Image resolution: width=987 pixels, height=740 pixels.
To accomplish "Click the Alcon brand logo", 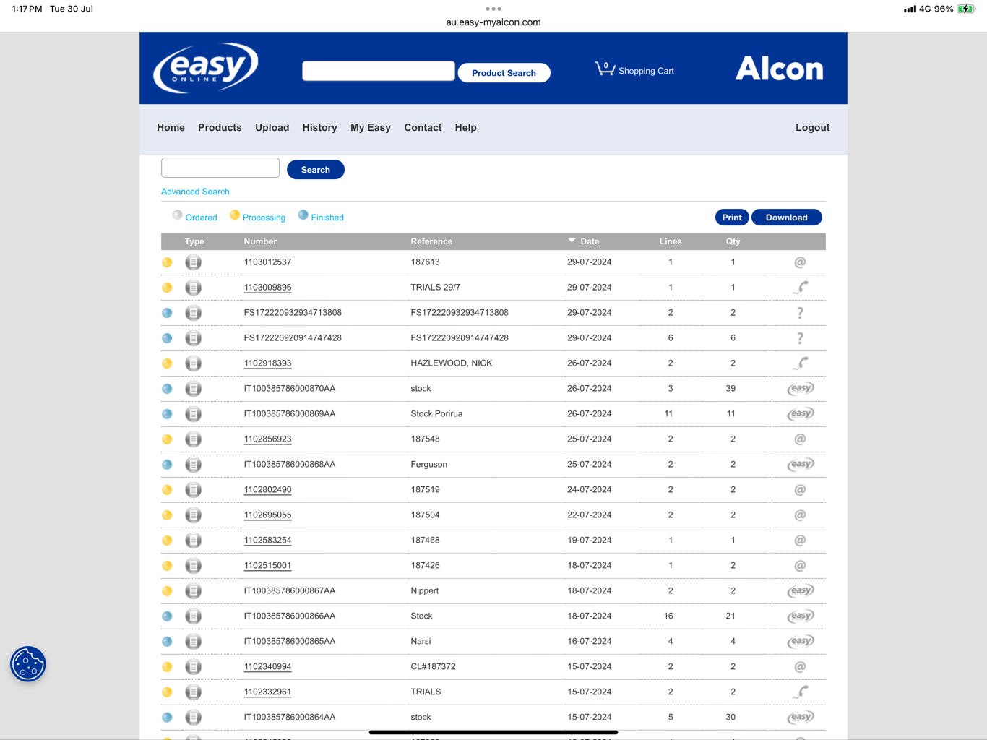I will click(779, 69).
